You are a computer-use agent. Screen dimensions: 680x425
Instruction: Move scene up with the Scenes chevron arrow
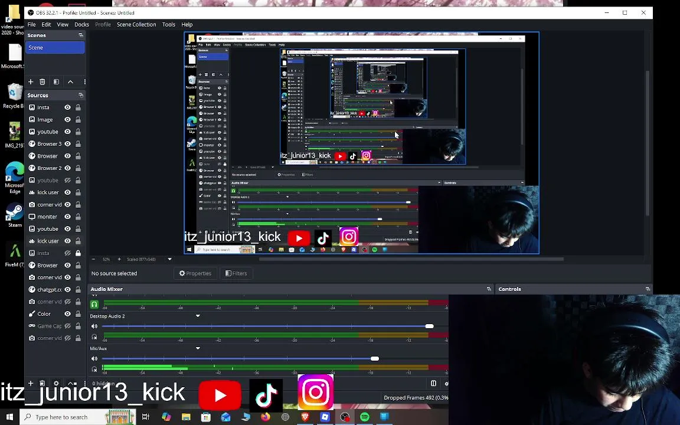tap(70, 81)
